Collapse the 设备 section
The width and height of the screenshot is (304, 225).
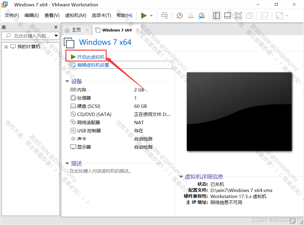click(67, 81)
